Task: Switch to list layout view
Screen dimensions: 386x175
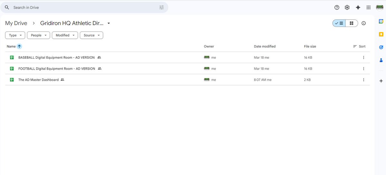Action: [x=339, y=23]
